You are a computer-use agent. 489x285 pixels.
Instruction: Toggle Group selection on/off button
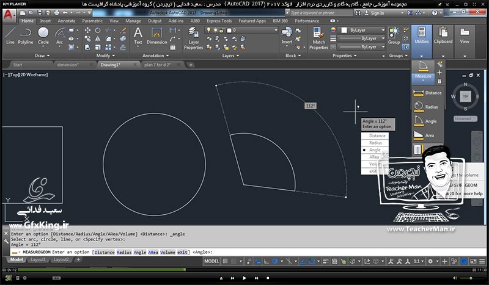pyautogui.click(x=405, y=47)
